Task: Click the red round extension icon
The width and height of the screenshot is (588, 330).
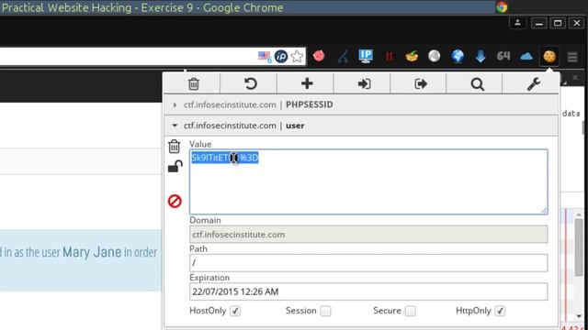Action: [319, 56]
